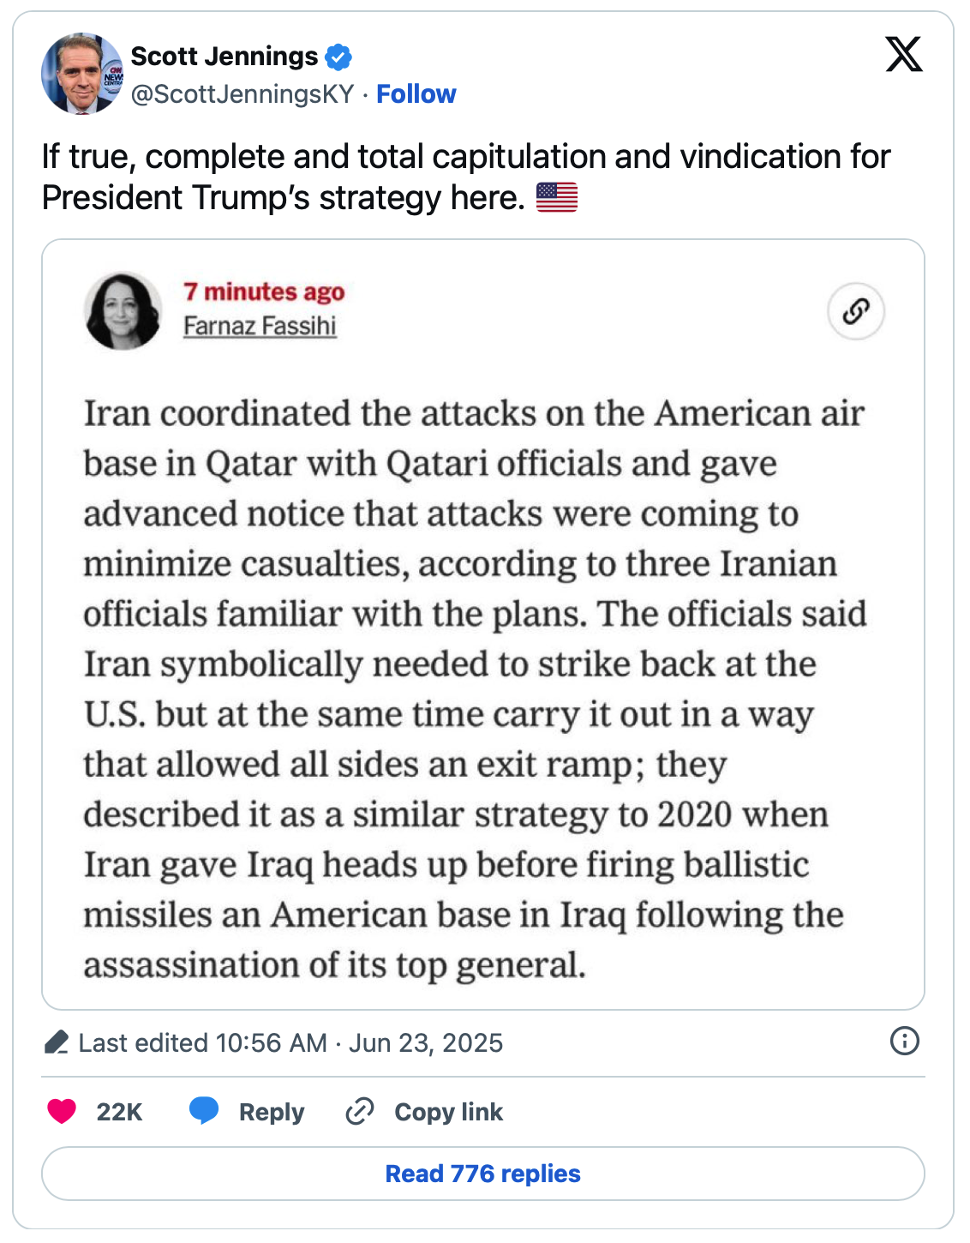Open Scott Jennings profile picture

[x=82, y=74]
